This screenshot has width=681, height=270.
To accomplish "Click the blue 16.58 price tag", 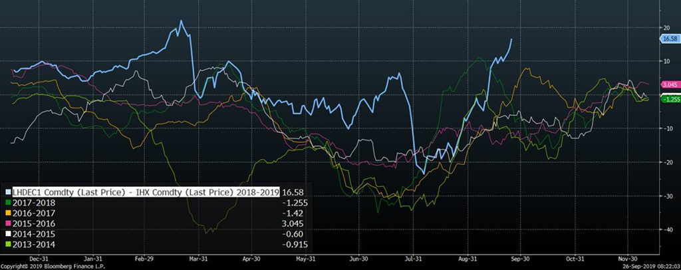I will (668, 40).
